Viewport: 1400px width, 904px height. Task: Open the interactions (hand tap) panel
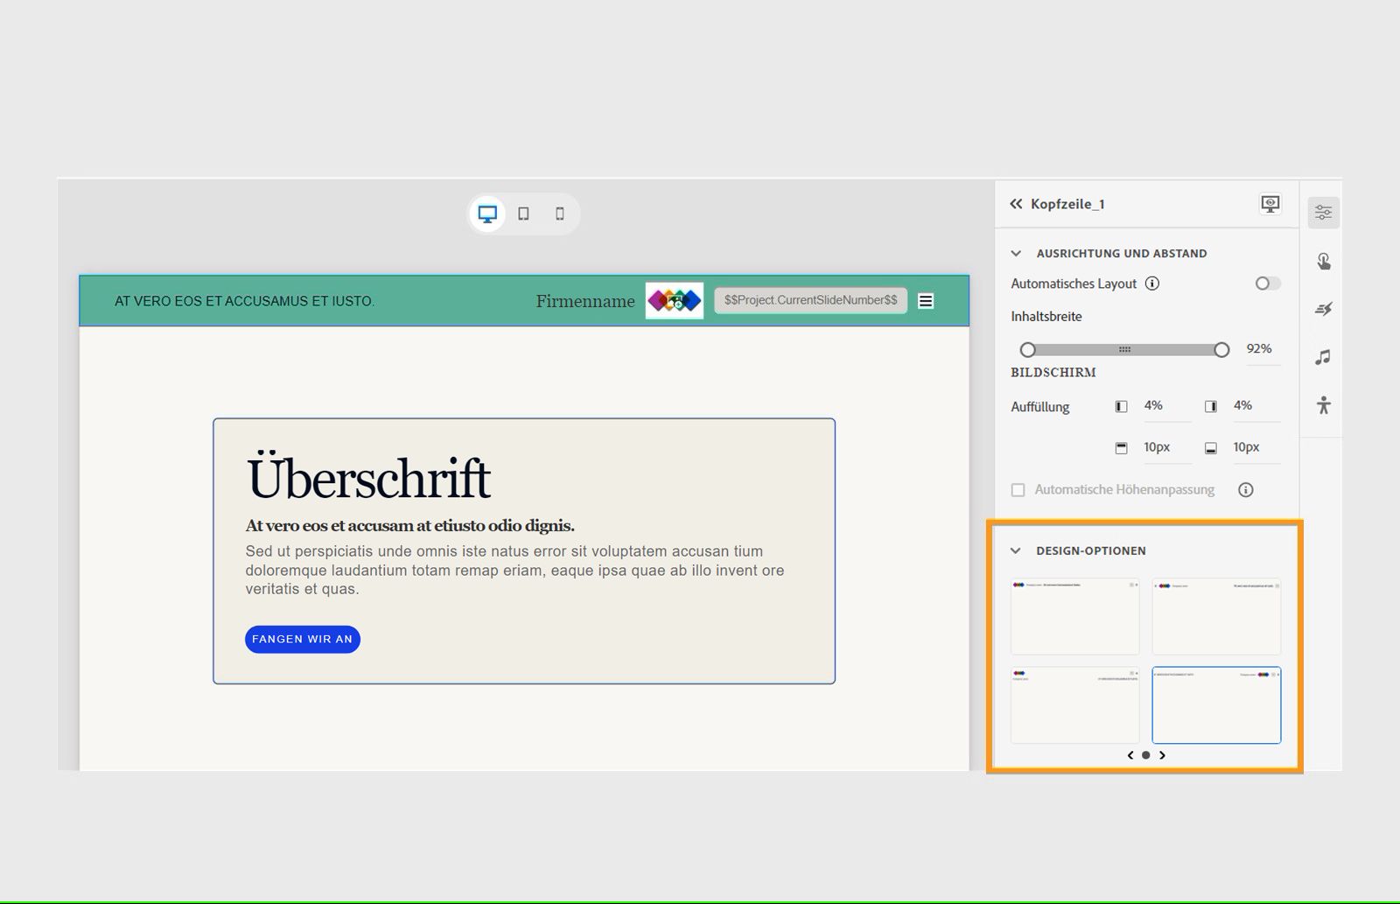(1323, 260)
